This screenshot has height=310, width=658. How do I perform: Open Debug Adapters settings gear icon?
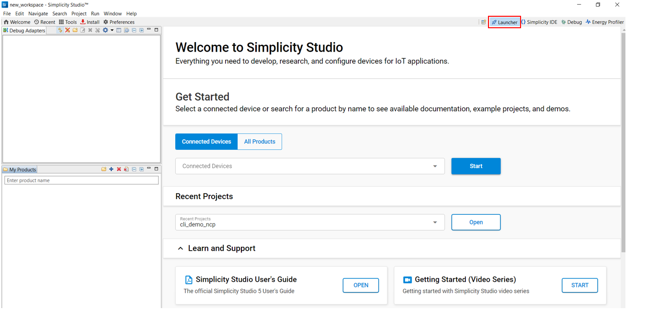(105, 30)
